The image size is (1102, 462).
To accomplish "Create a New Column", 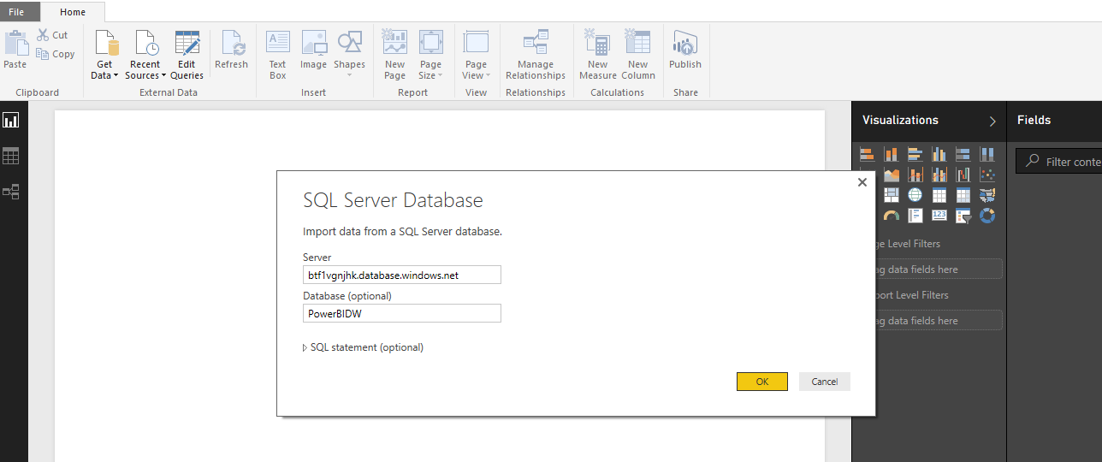I will pyautogui.click(x=637, y=55).
